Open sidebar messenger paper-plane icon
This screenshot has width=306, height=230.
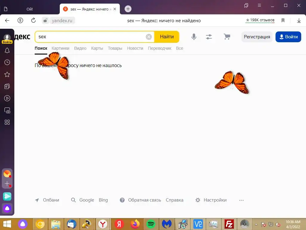click(7, 196)
